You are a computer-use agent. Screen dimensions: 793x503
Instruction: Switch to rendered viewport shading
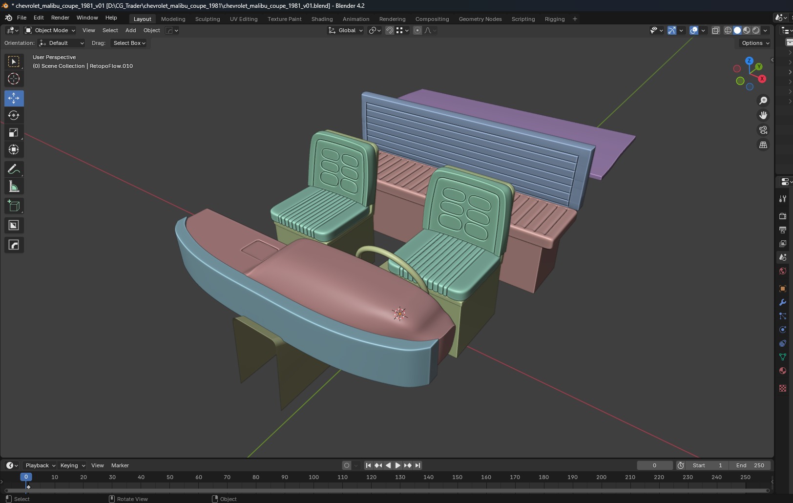point(756,30)
